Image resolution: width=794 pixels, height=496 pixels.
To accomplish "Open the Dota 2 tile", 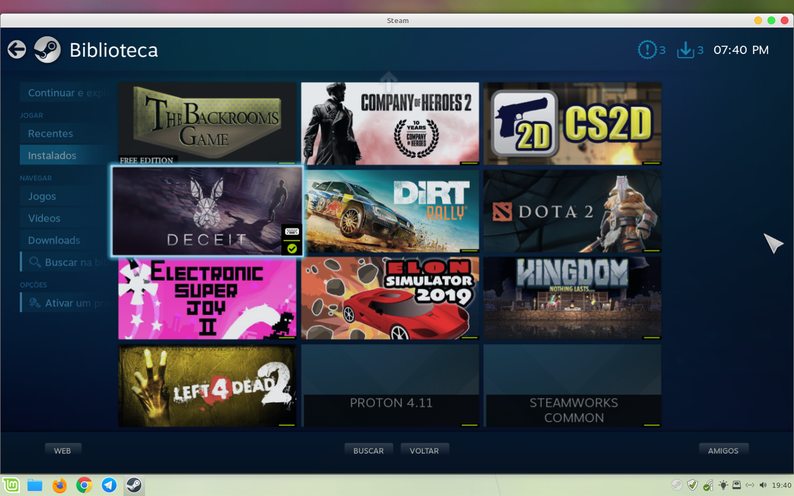I will coord(572,211).
